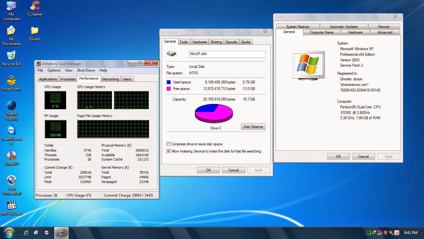Click Cancel in the WinXP x64 Properties dialog

pos(234,170)
